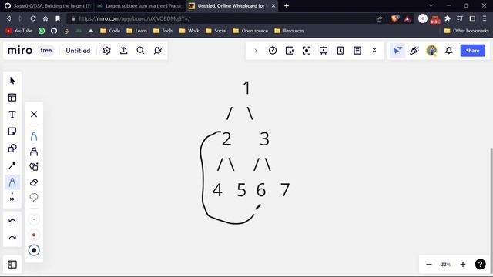
Task: Switch to the Sagar0-0/DSA GitHub tab
Action: tap(47, 5)
